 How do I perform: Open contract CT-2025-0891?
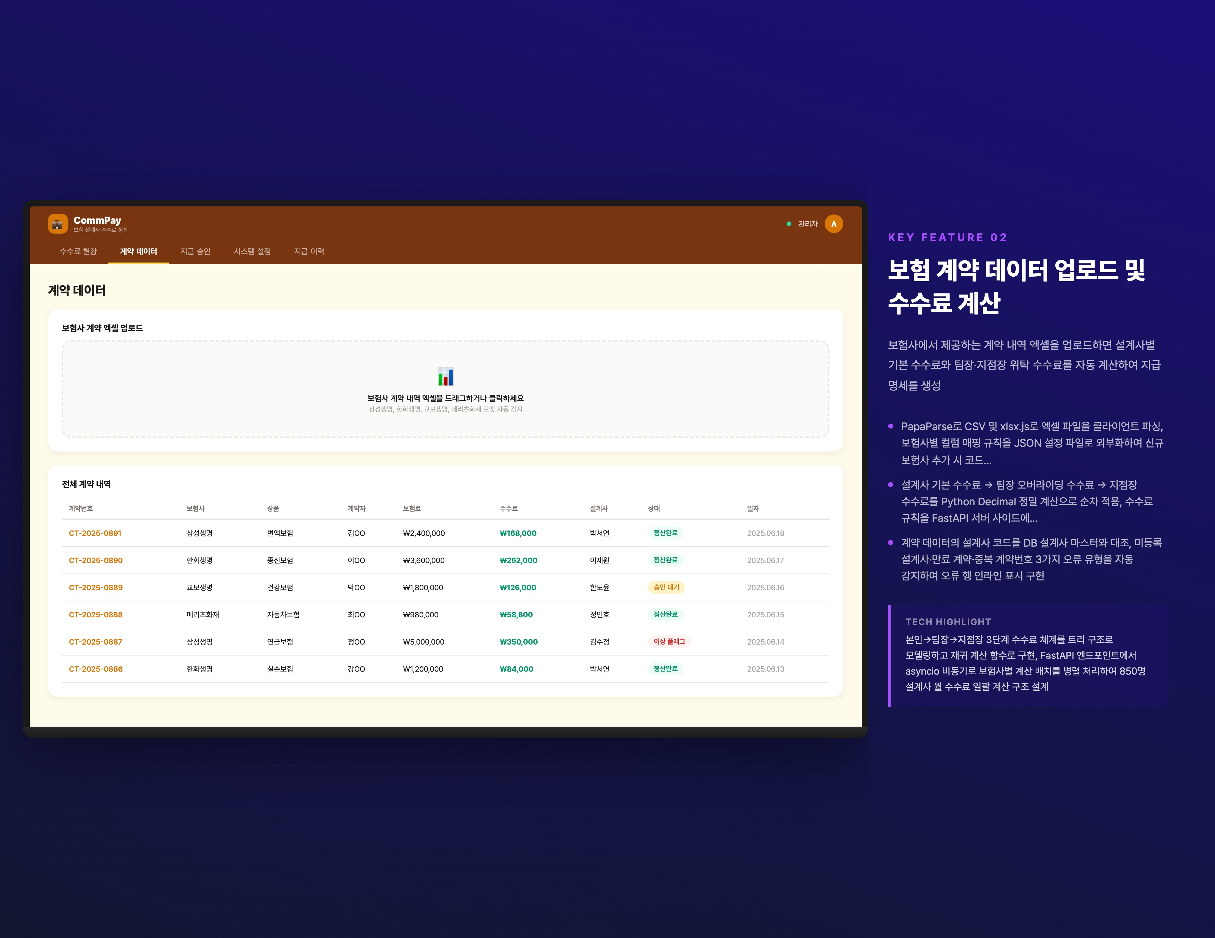pos(95,533)
